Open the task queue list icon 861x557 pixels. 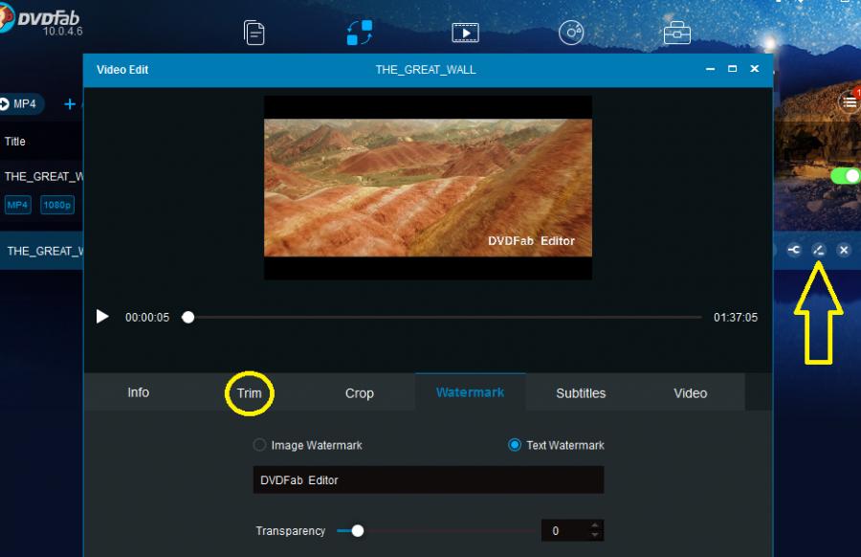click(849, 101)
